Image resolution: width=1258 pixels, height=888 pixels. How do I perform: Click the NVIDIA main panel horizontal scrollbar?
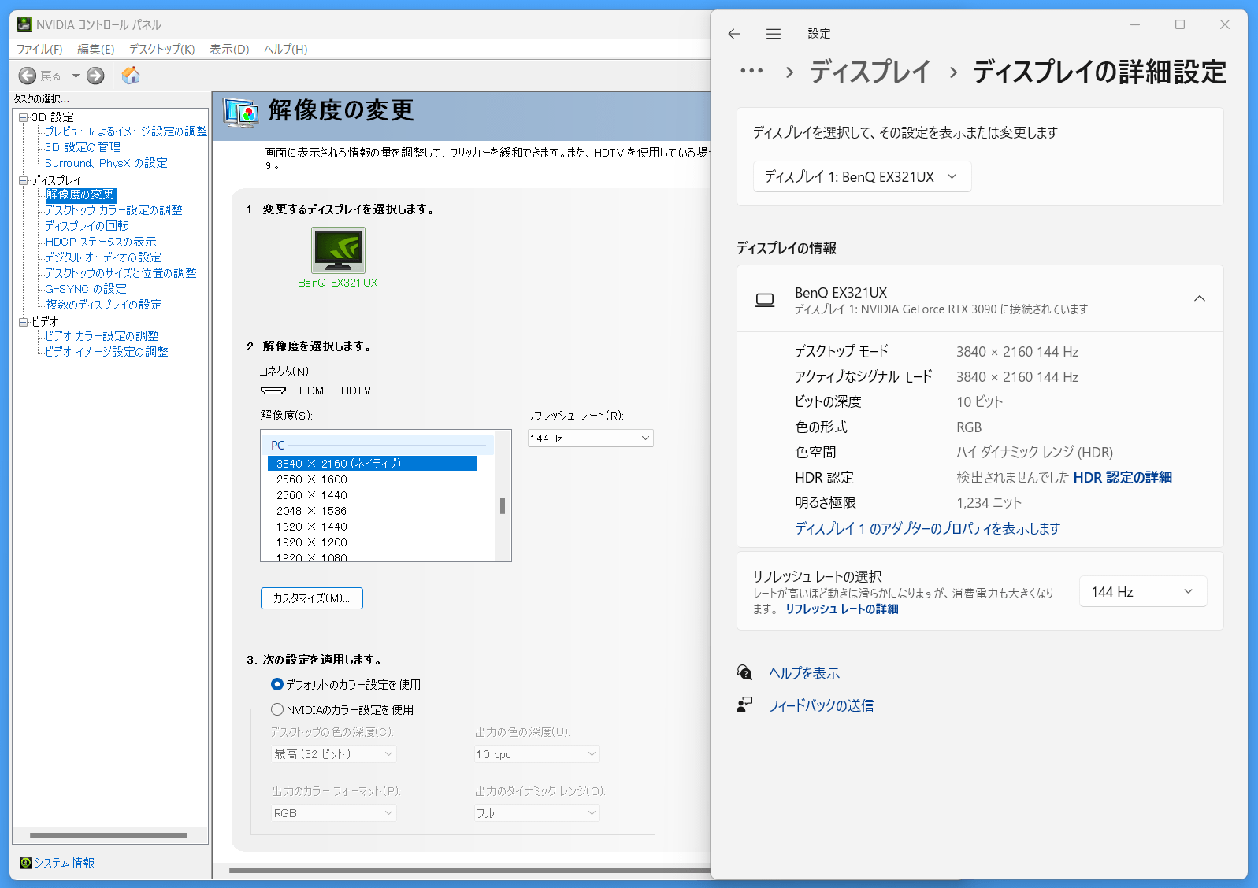tap(469, 871)
